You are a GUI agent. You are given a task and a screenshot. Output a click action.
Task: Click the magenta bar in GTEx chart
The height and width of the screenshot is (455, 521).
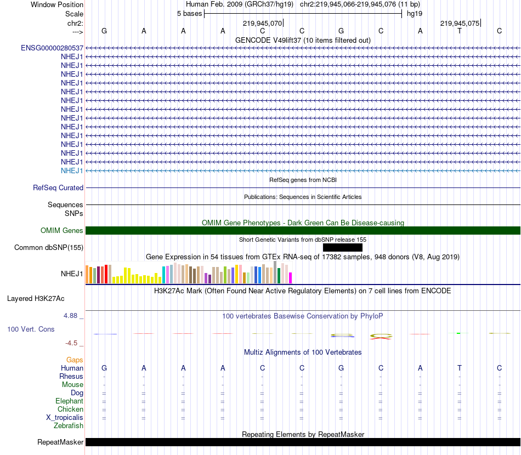coord(291,278)
